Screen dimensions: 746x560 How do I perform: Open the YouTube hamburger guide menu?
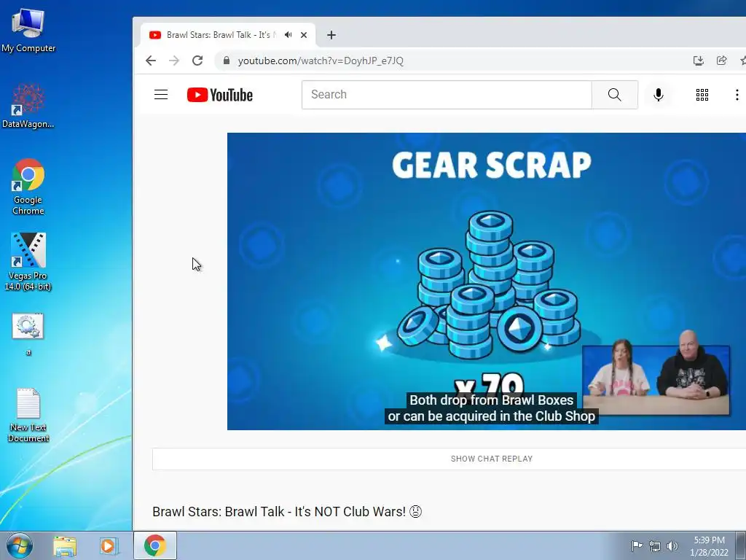pyautogui.click(x=161, y=94)
